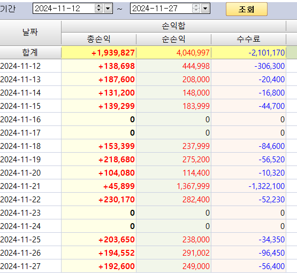Click the 수수료 column header

coord(248,39)
